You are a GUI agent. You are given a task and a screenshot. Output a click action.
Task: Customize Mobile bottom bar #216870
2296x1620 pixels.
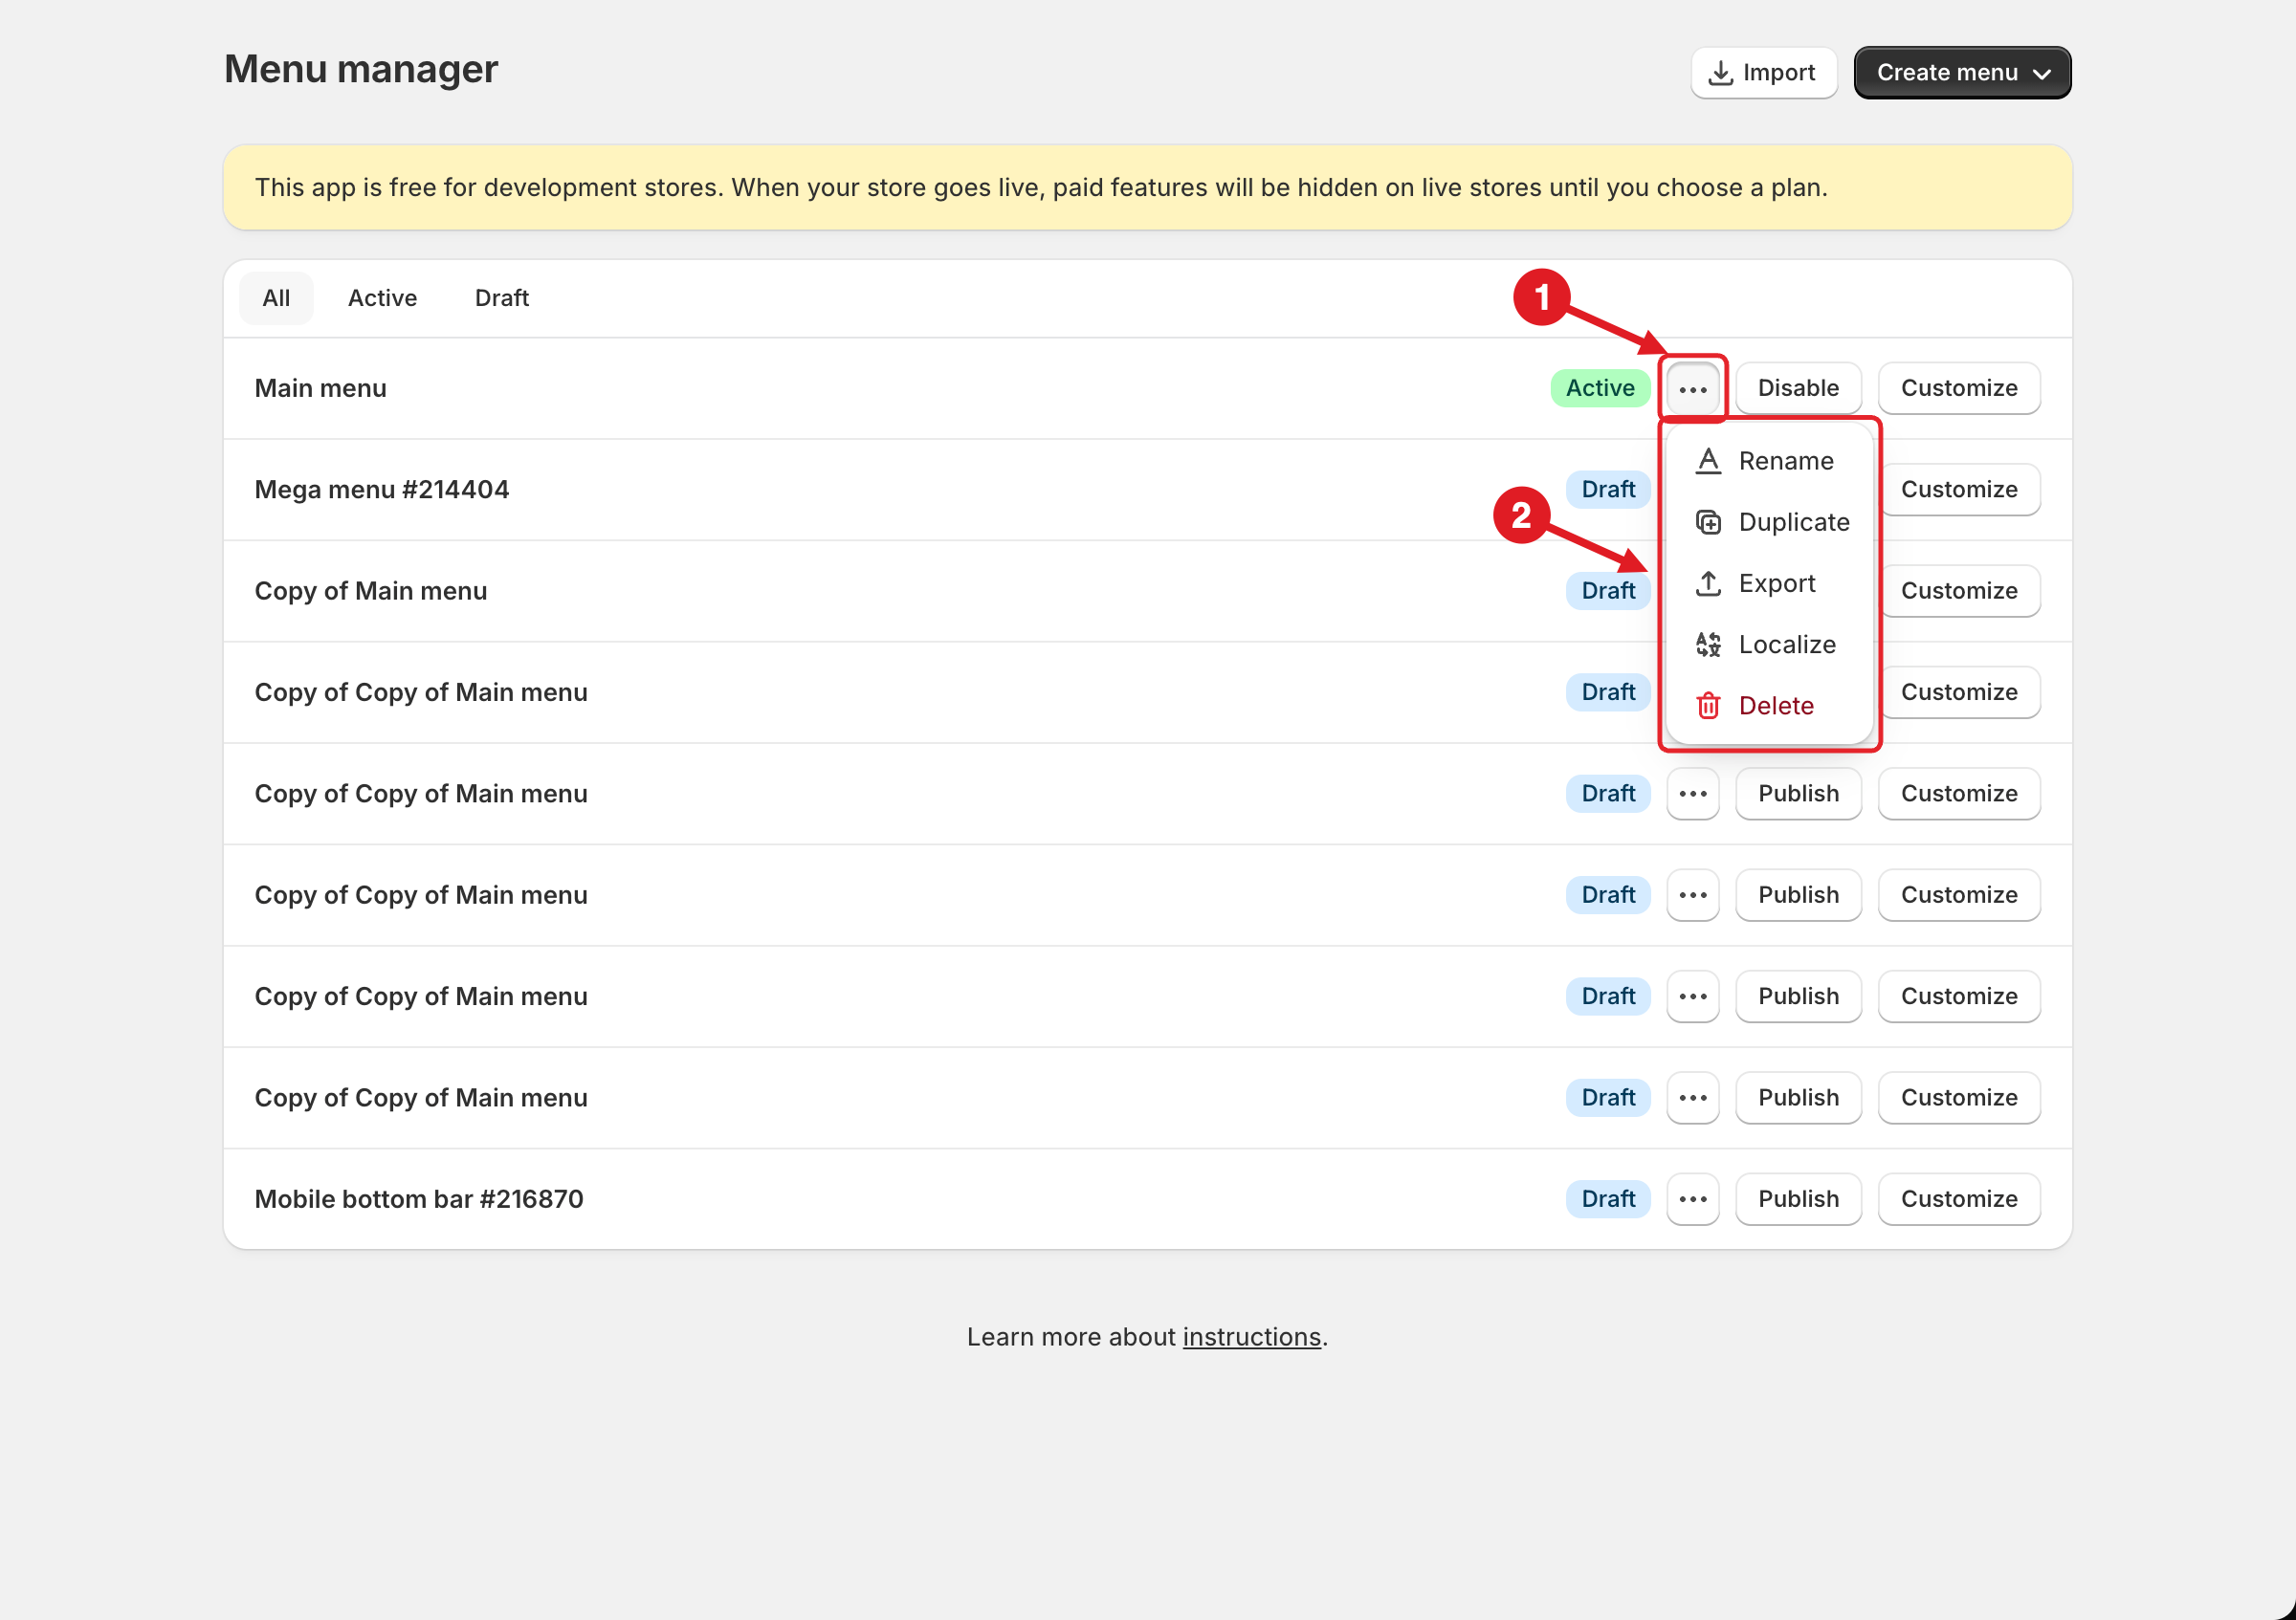[1959, 1199]
